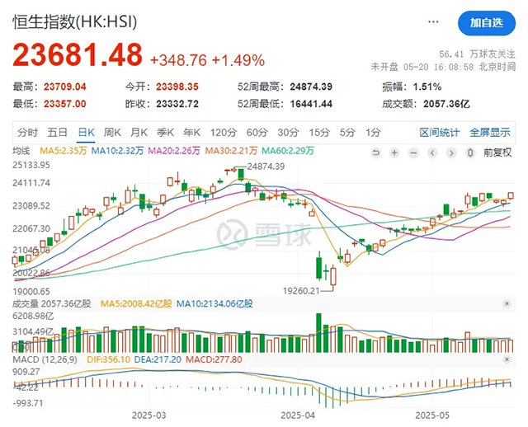This screenshot has height=427, width=528.
Task: Move chart left with the left chevron
Action: click(432, 153)
